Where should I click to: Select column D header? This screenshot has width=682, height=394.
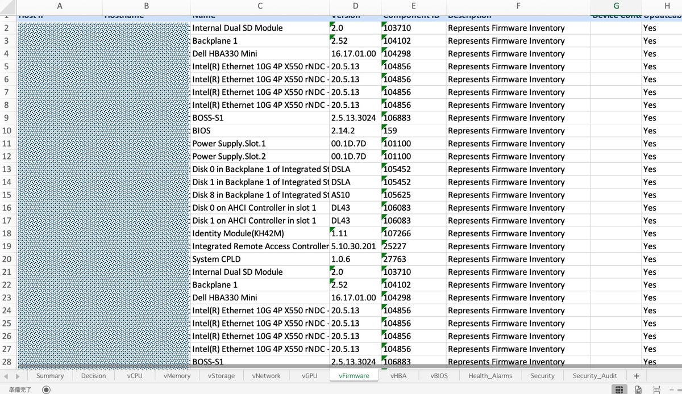[x=356, y=6]
